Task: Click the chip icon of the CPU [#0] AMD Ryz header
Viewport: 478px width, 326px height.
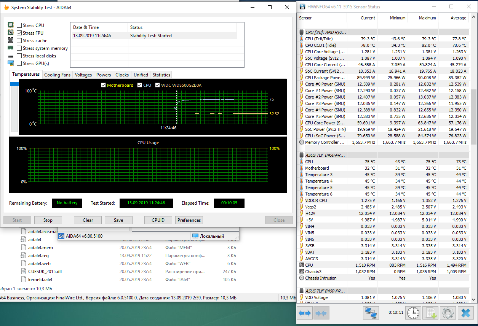Action: [x=302, y=32]
